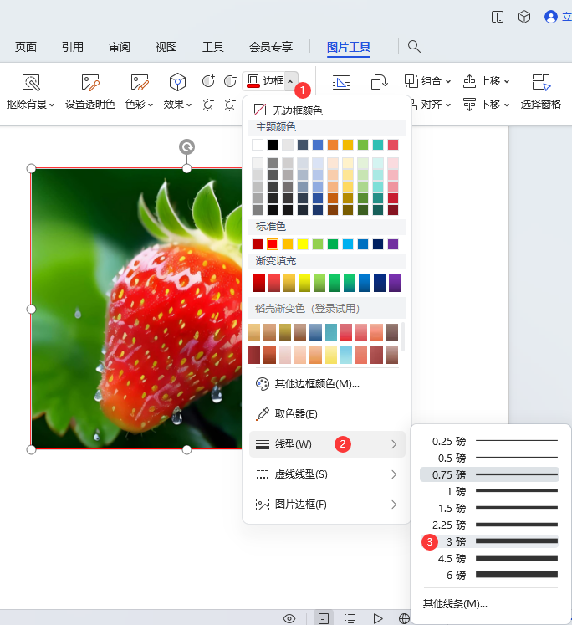
Task: Click Other Lines (其他线条) option
Action: point(455,603)
